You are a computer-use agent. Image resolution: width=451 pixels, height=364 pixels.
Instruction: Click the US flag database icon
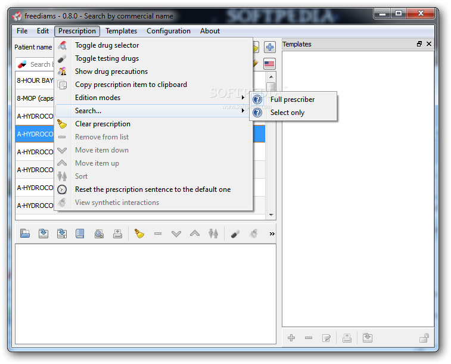pos(269,64)
